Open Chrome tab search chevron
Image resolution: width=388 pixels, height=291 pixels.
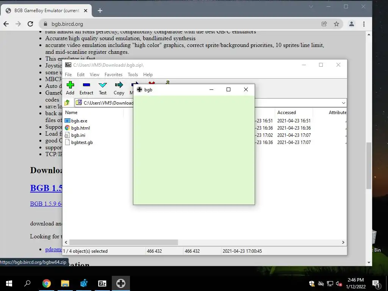tap(311, 7)
